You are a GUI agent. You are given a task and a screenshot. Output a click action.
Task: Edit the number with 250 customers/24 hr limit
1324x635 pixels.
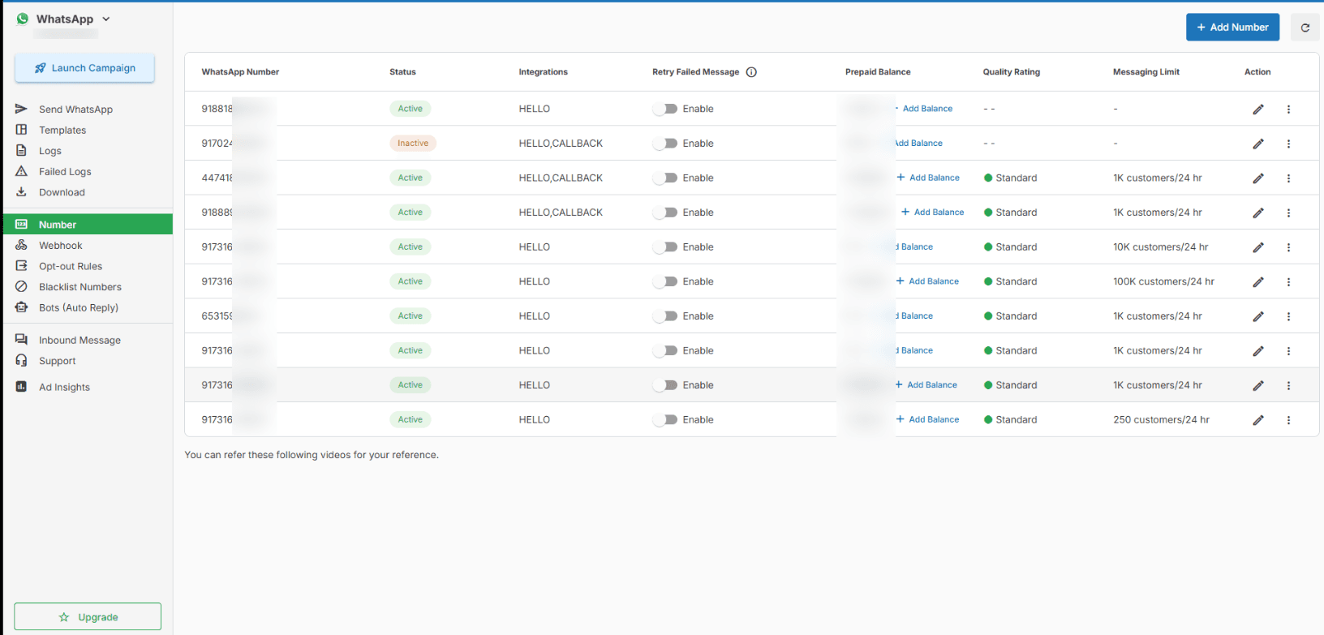1257,420
